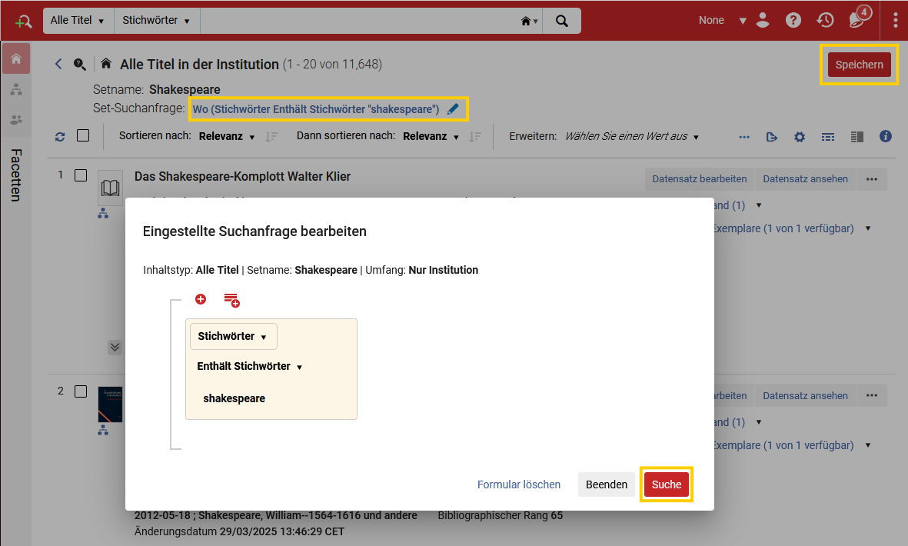Tick the select-all checkbox beside refresh icon
This screenshot has height=546, width=908.
click(x=83, y=135)
